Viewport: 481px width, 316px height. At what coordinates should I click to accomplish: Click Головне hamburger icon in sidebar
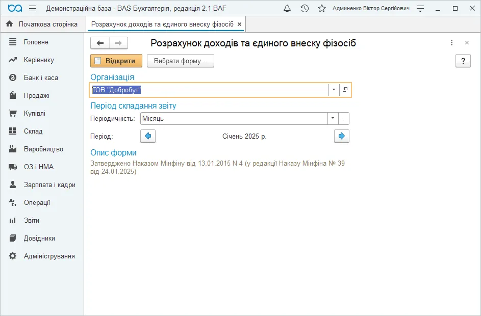[13, 42]
